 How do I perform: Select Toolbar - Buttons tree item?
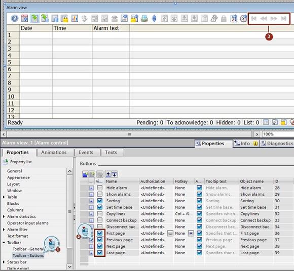[x=28, y=255]
